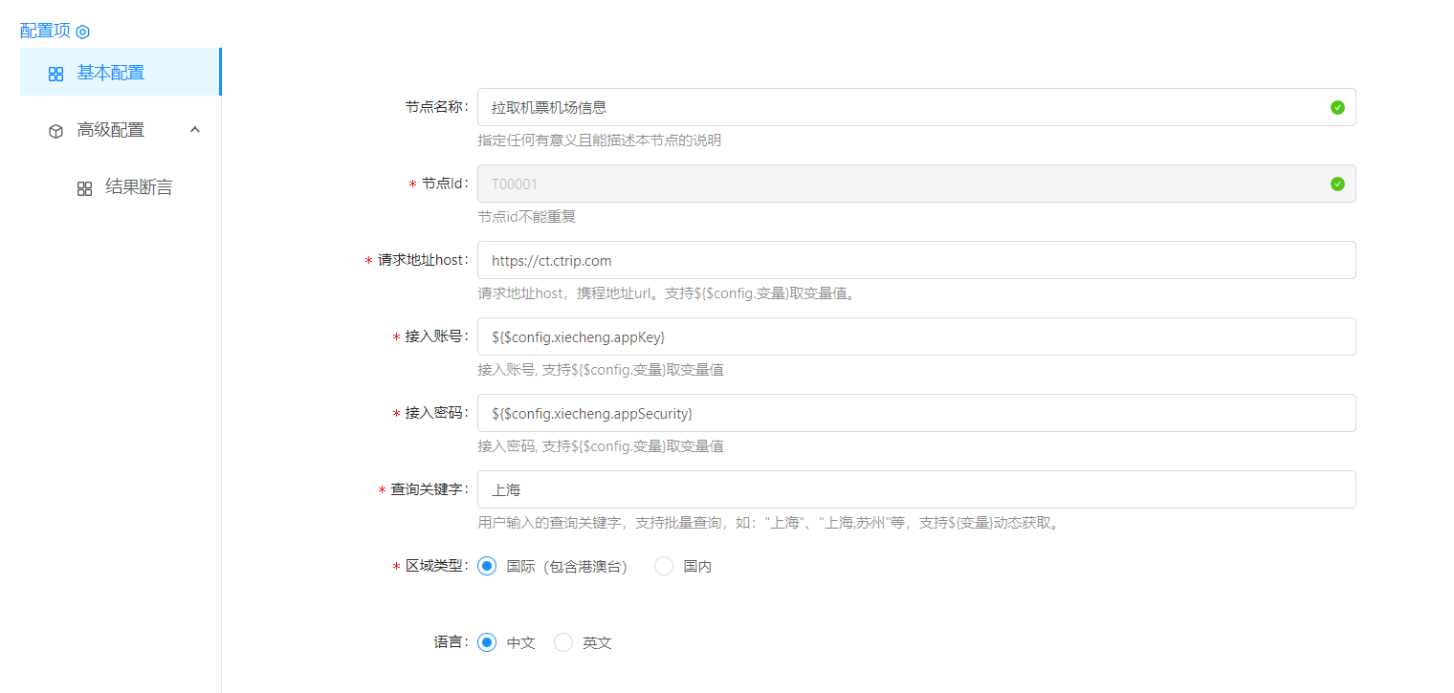The height and width of the screenshot is (693, 1454).
Task: Click the grid icon next to 结果断言
Action: [84, 188]
